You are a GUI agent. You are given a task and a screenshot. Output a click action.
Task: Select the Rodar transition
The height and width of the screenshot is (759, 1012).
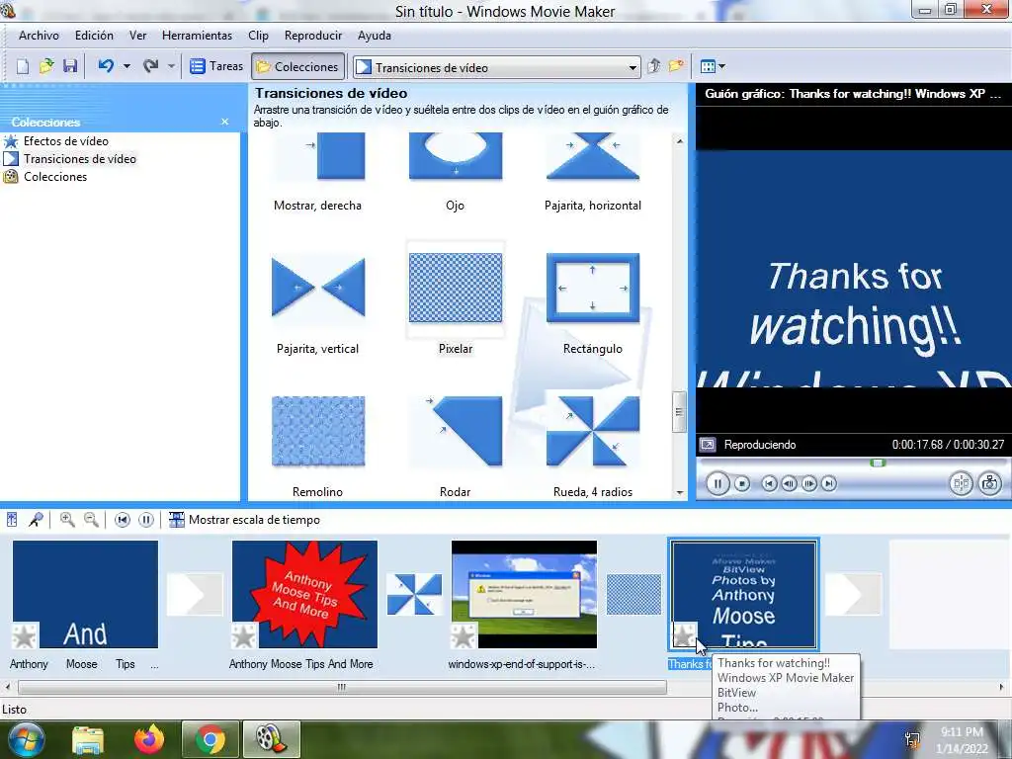455,446
